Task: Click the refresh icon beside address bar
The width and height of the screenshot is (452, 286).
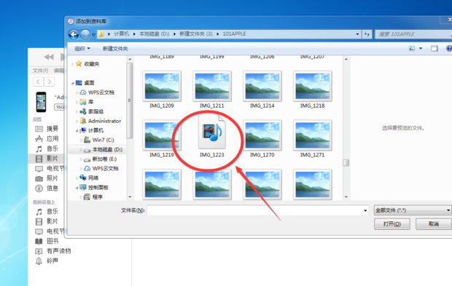Action: (367, 34)
